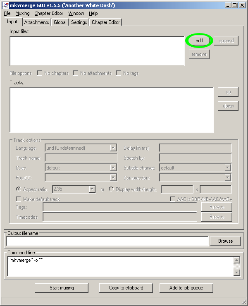The image size is (248, 306).
Task: Click the display width field
Action: tap(177, 189)
